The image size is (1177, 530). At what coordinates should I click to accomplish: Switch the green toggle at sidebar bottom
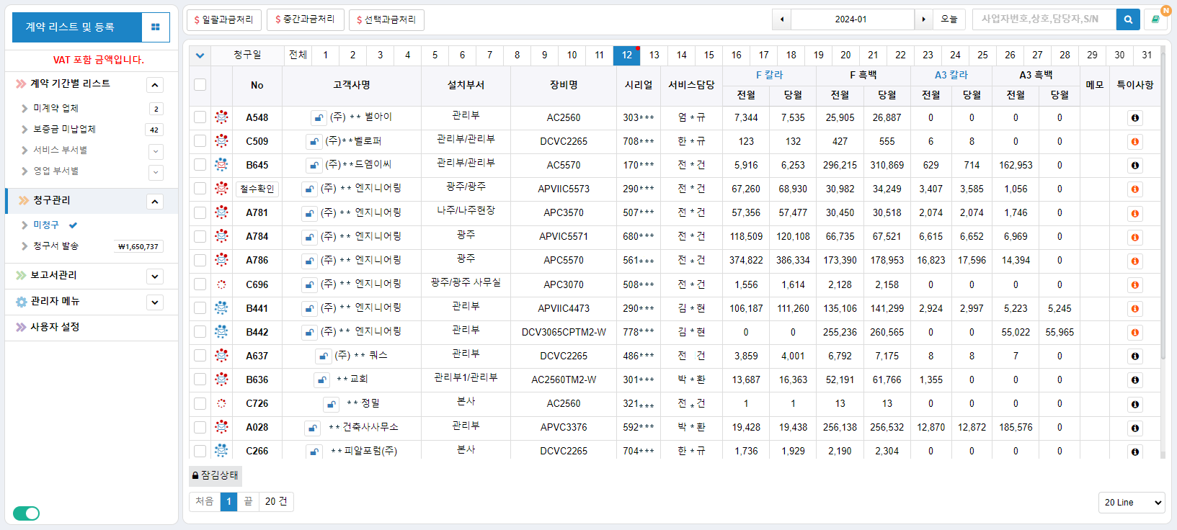27,513
